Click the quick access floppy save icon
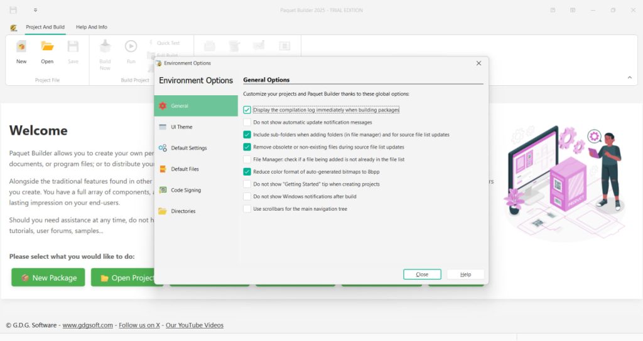The width and height of the screenshot is (643, 341). point(13,10)
